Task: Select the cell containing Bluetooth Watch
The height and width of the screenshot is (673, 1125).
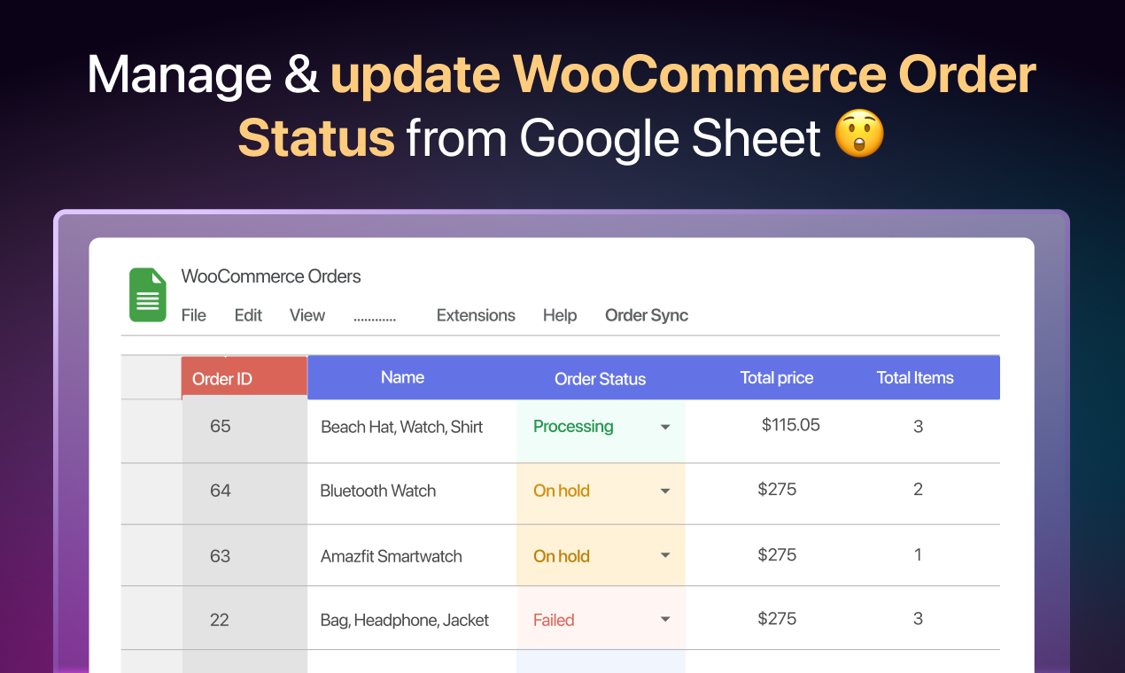Action: pos(378,491)
